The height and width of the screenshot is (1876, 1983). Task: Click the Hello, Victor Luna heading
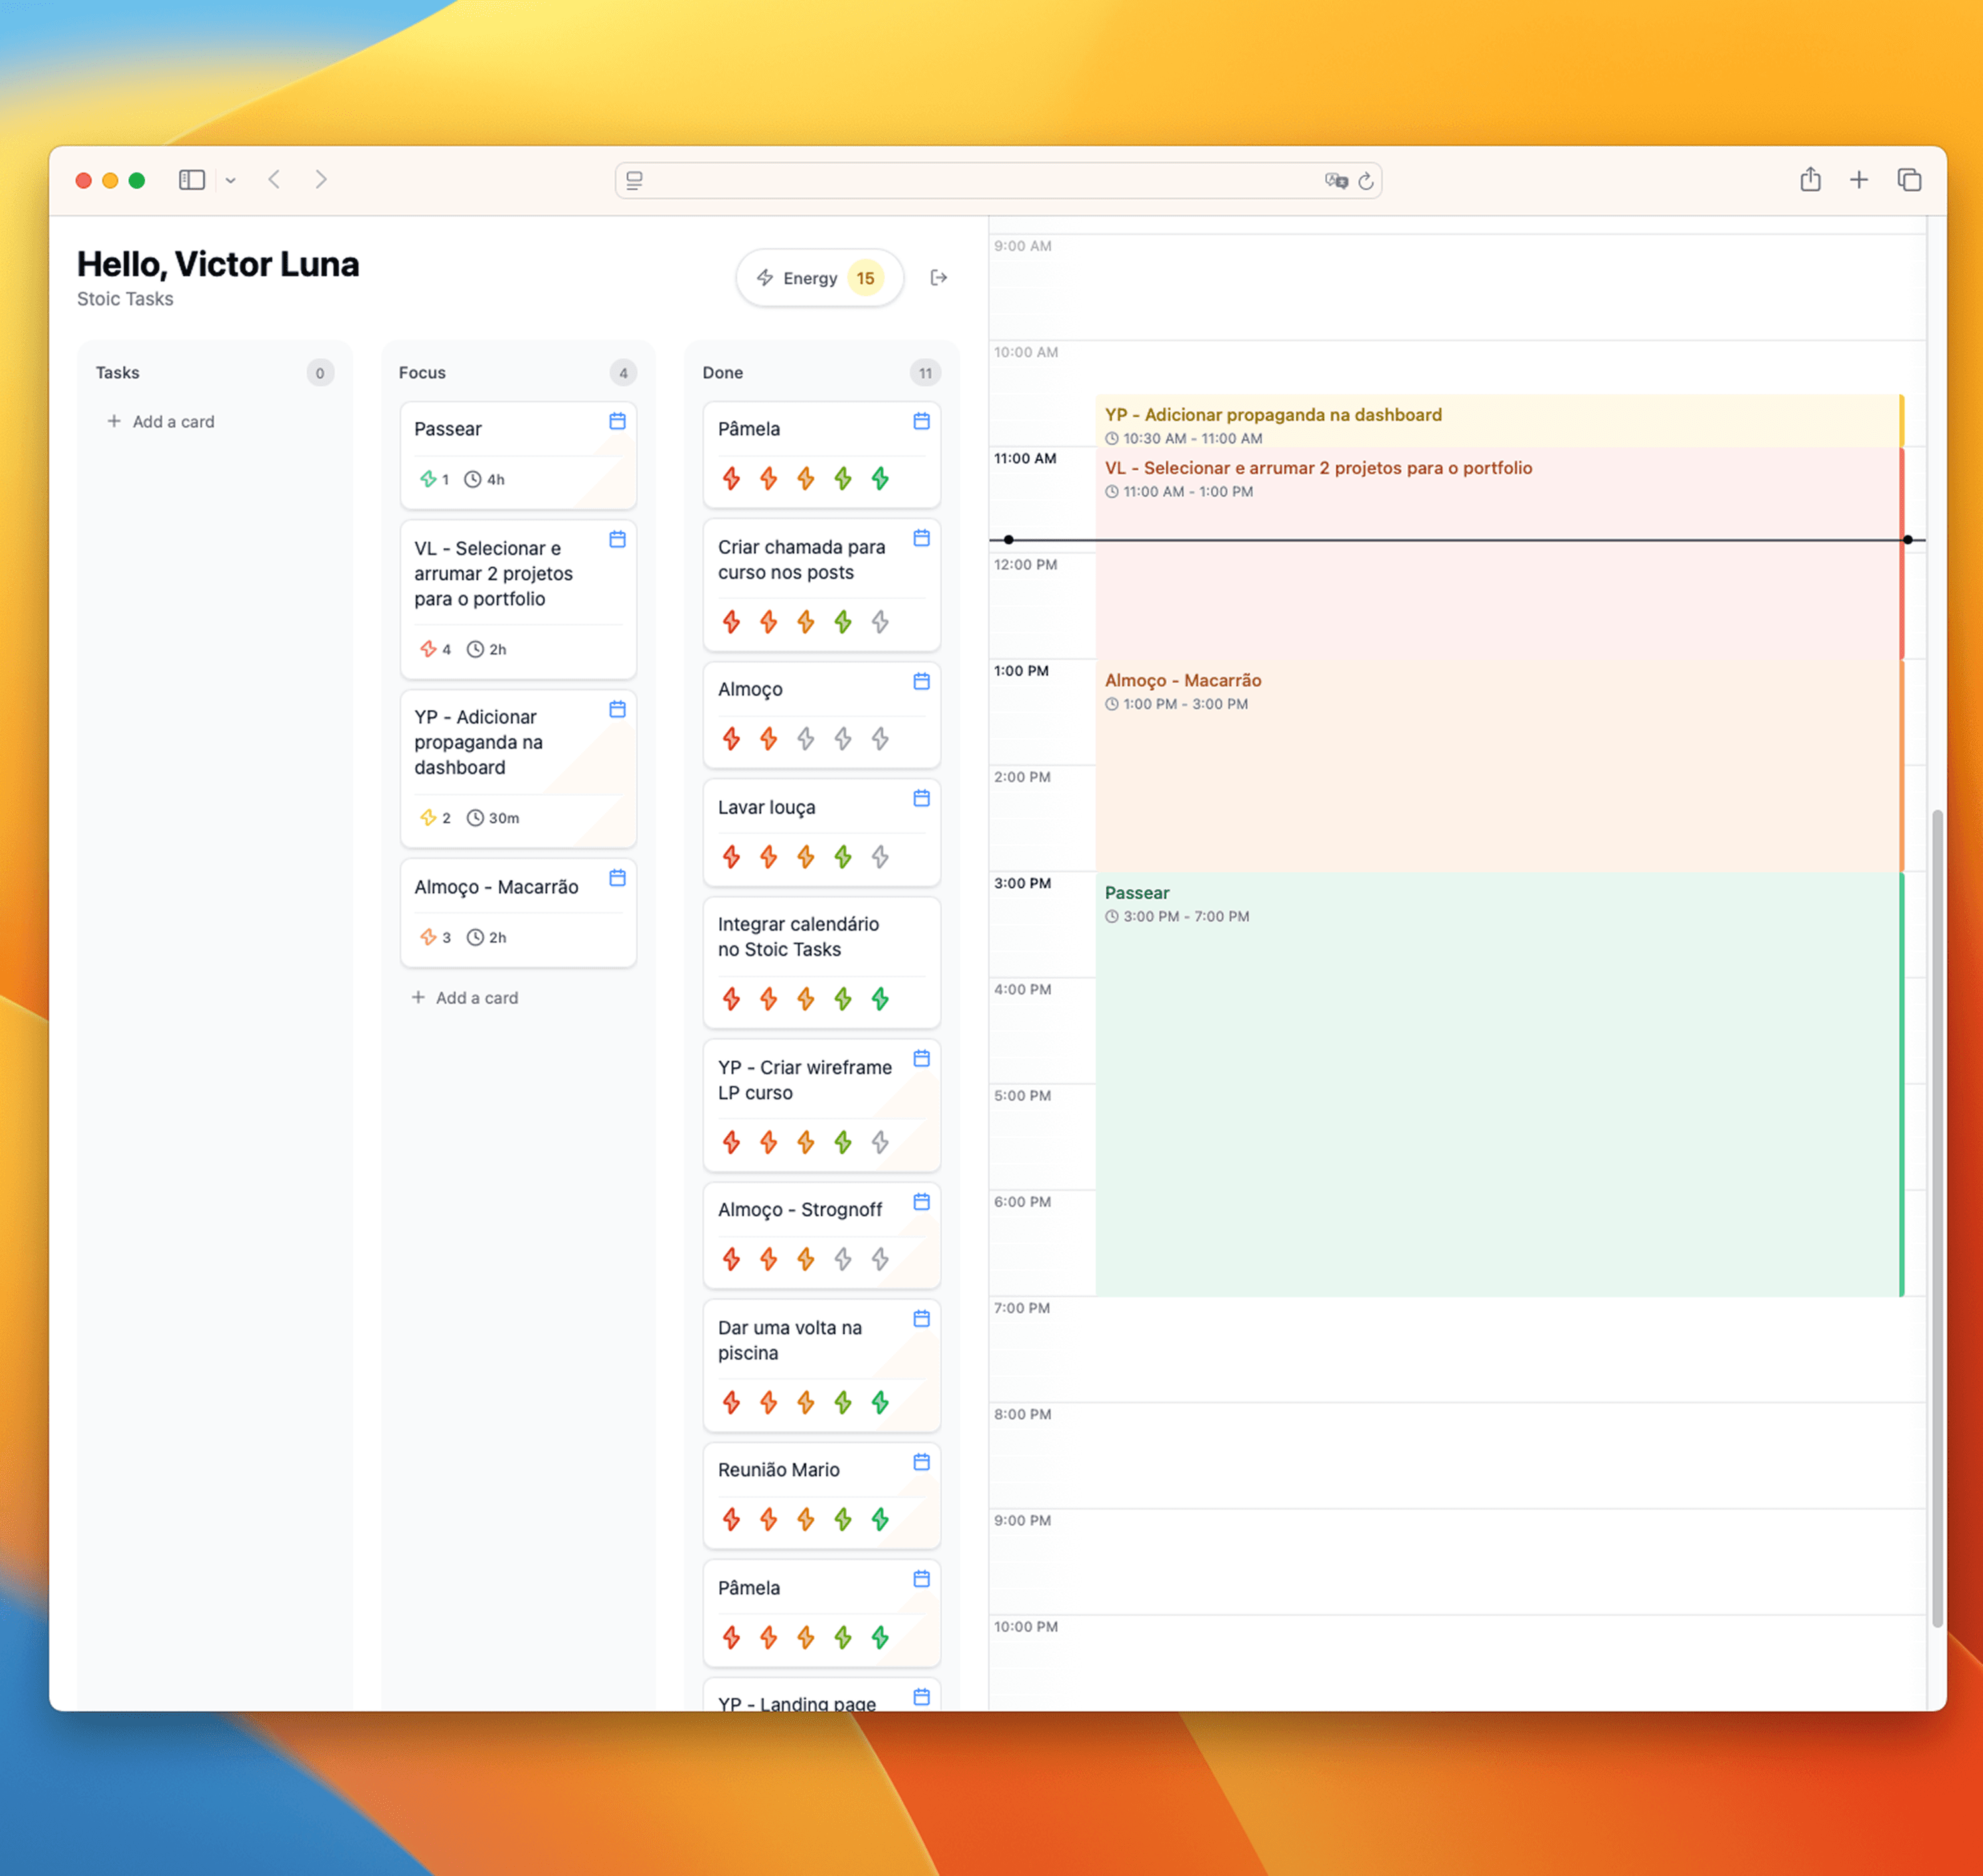tap(218, 264)
